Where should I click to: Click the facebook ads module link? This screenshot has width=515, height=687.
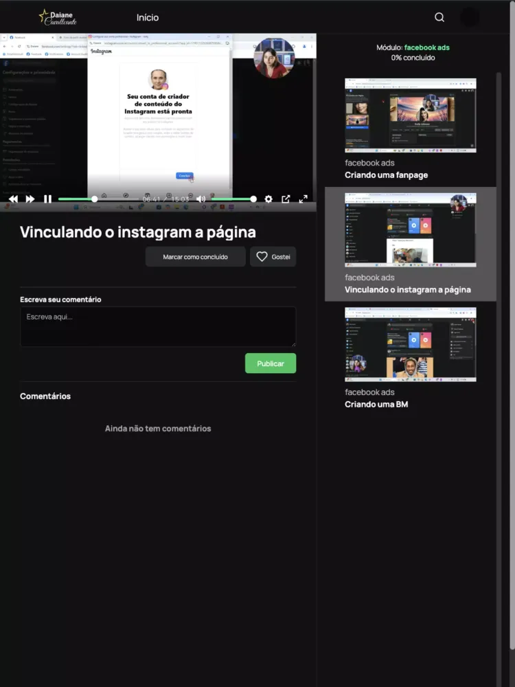click(x=426, y=47)
